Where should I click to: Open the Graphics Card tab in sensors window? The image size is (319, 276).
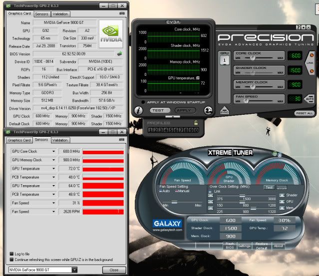[x=19, y=140]
